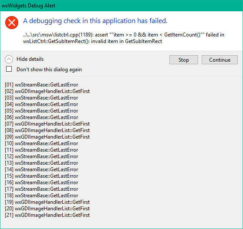The width and height of the screenshot is (243, 229).
Task: Select stack line [11] wxStreamBase::GetLastError
Action: click(41, 150)
